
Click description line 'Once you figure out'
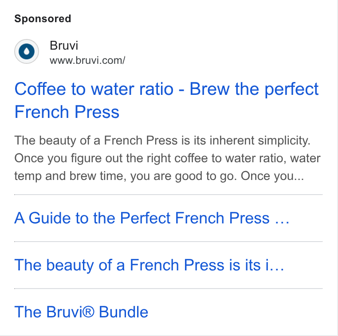tap(168, 159)
